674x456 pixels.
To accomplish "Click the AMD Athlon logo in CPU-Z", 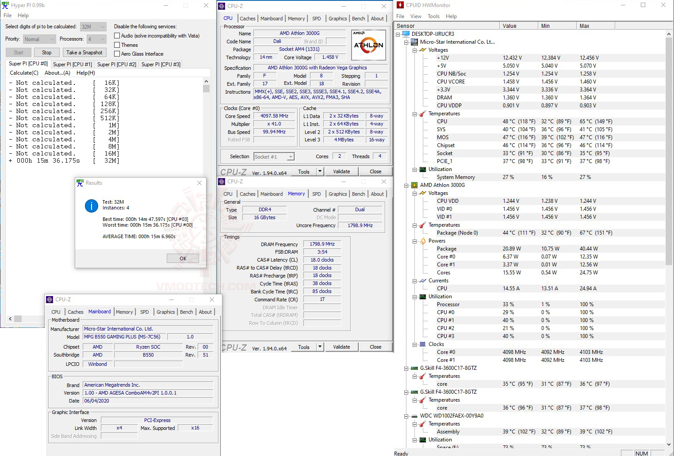I will pyautogui.click(x=368, y=45).
